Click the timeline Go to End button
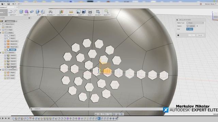This screenshot has width=218, height=122. coord(9,118)
